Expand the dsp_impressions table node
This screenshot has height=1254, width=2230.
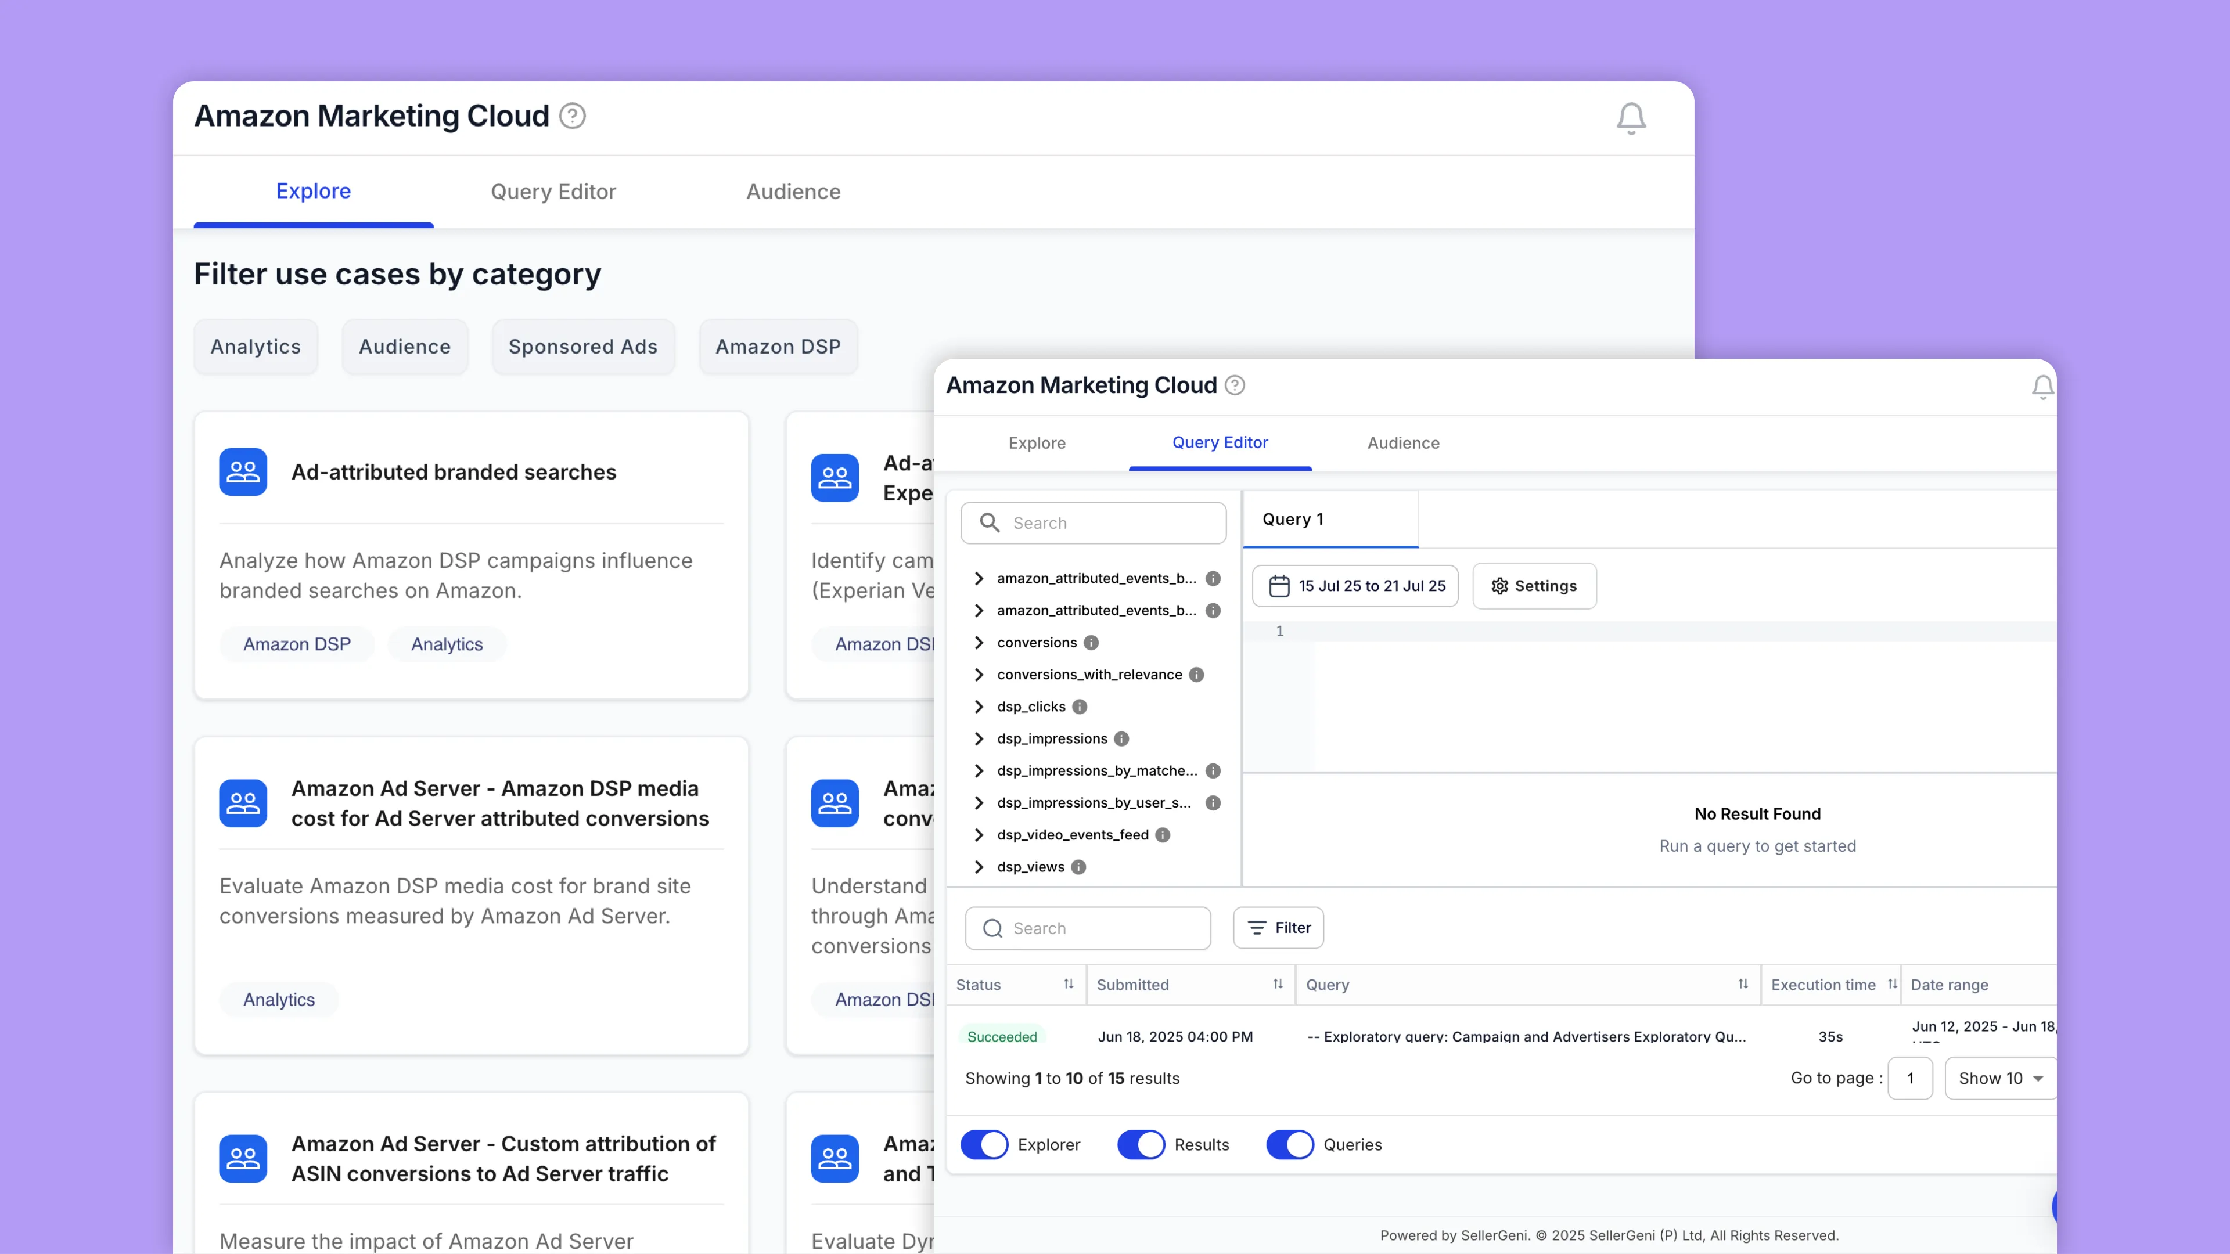click(x=979, y=738)
